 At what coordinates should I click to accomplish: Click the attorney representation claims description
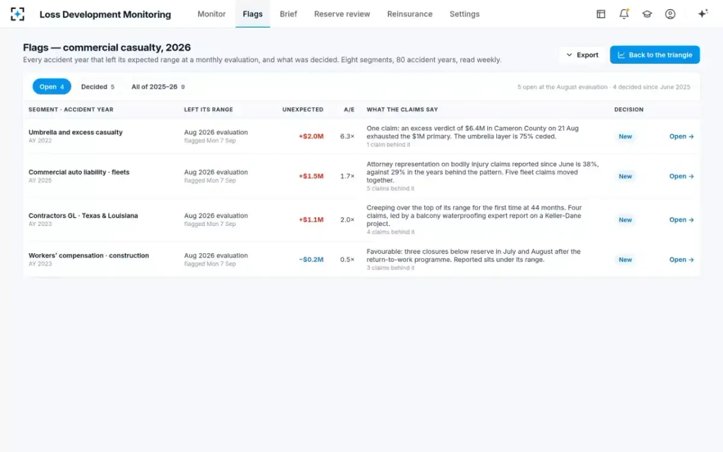click(483, 172)
